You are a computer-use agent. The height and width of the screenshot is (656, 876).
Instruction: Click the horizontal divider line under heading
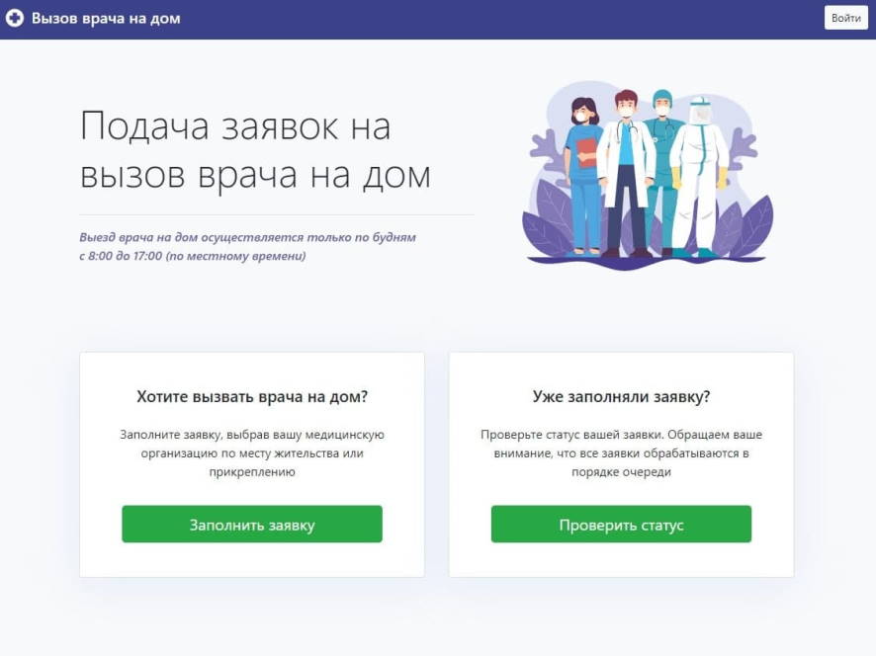coord(277,214)
